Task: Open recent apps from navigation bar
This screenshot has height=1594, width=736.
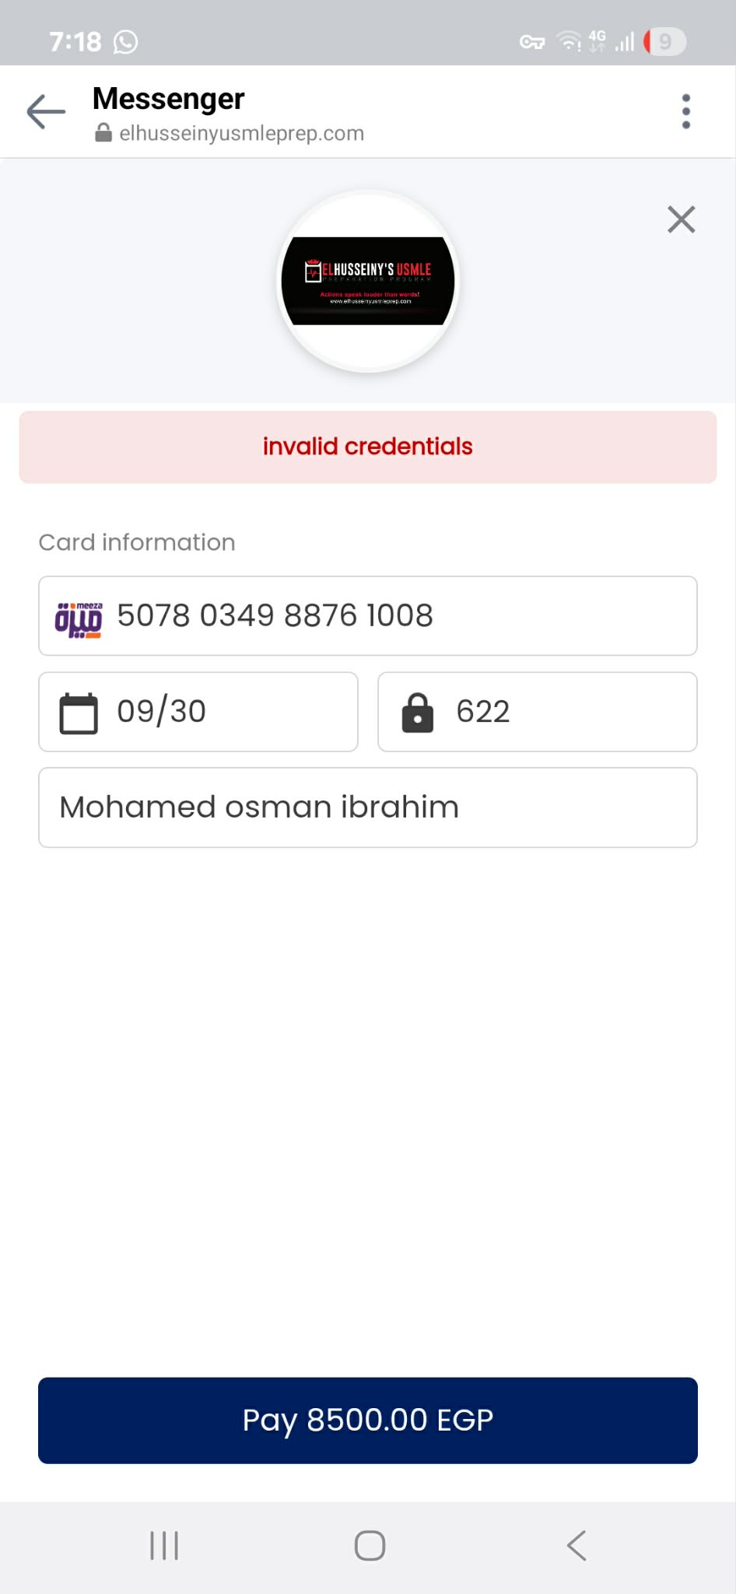Action: (164, 1545)
